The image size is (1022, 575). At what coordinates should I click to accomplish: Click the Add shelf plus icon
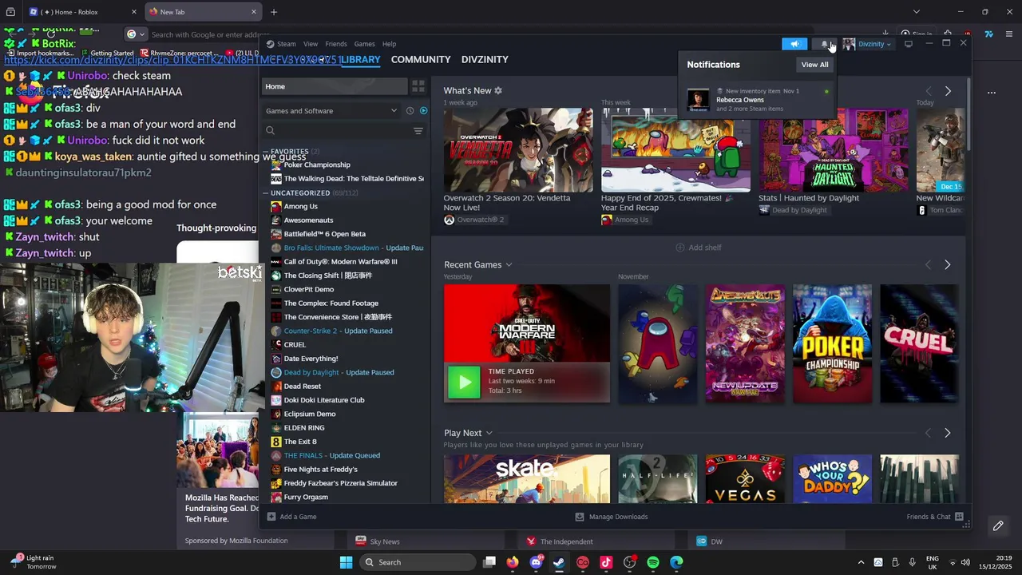tap(680, 248)
